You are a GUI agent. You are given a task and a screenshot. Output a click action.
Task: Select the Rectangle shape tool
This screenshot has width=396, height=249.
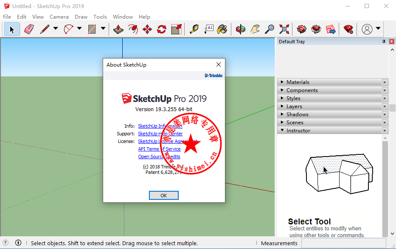point(92,29)
